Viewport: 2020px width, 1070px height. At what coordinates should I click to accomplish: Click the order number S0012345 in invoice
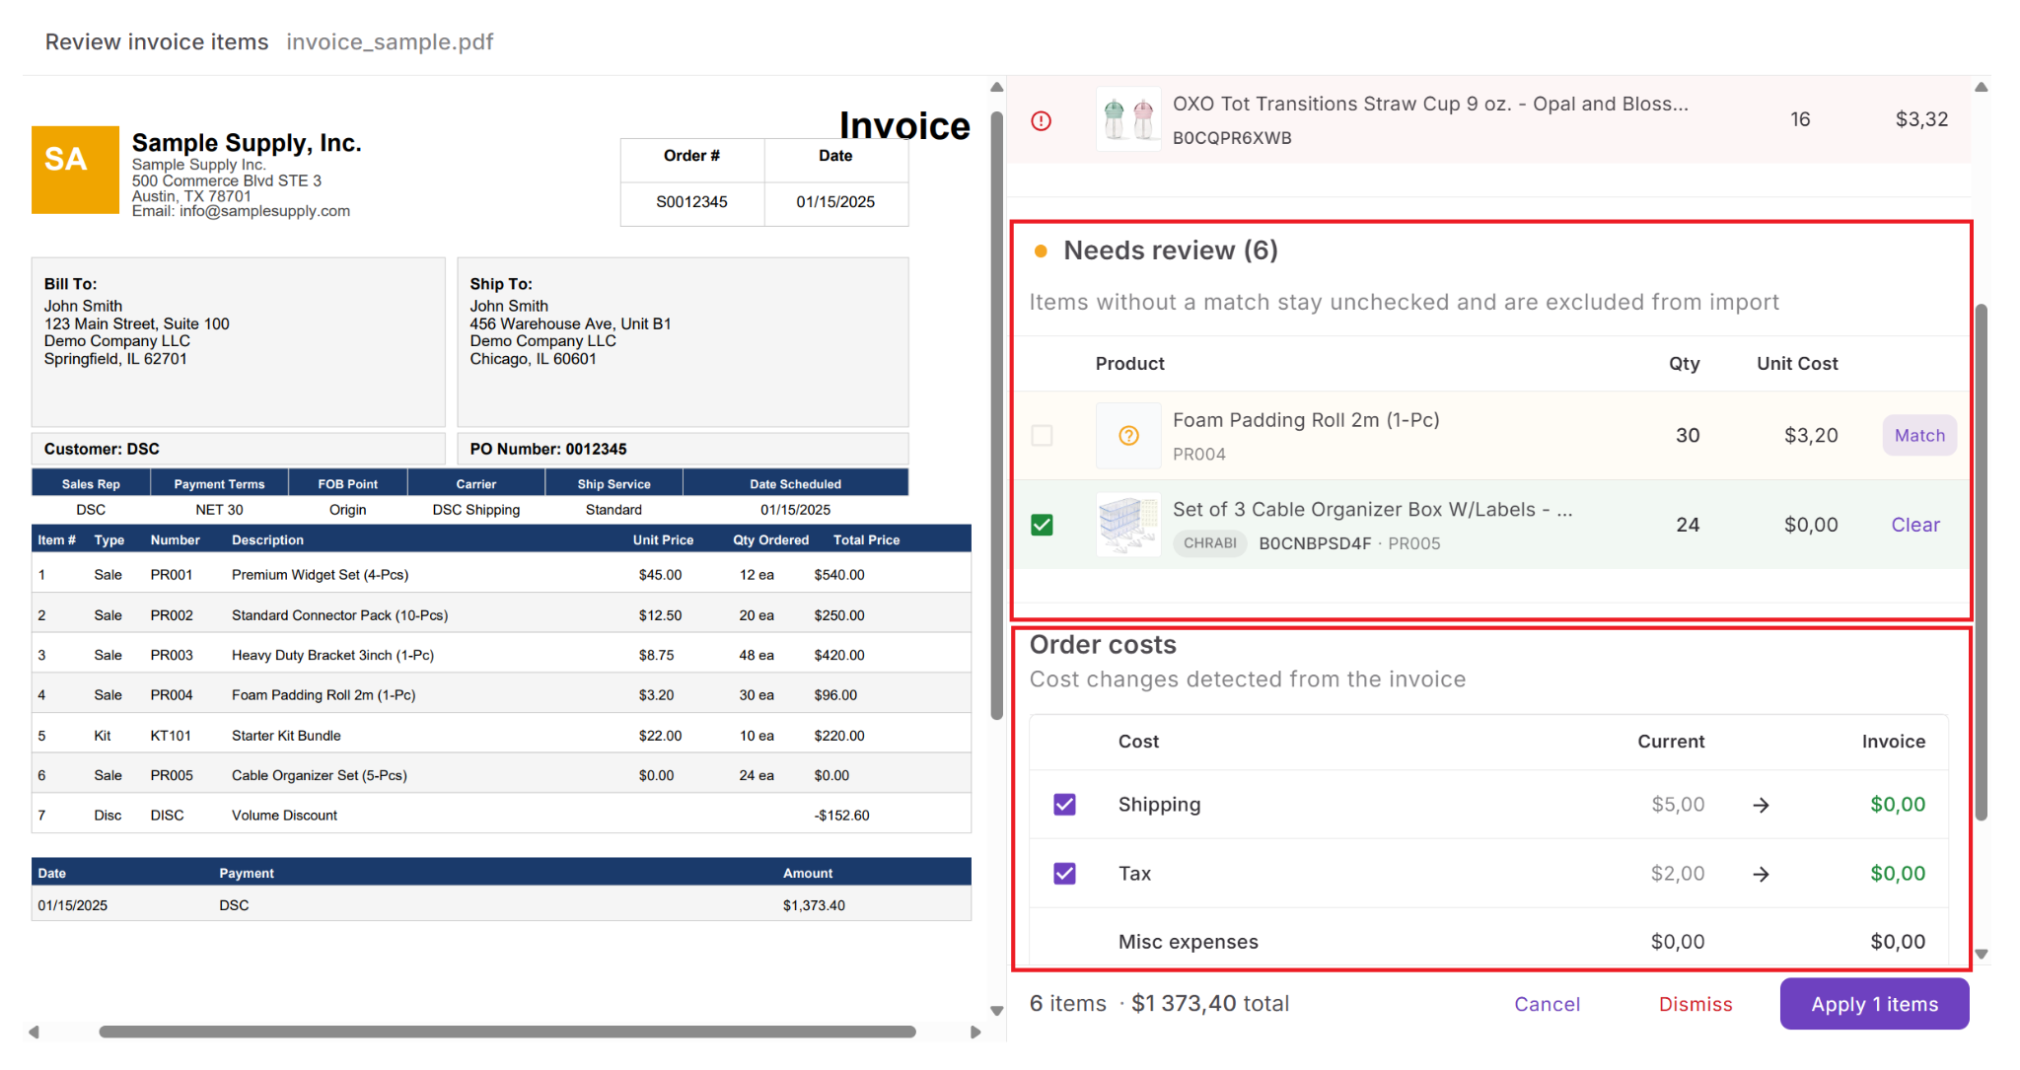[691, 202]
